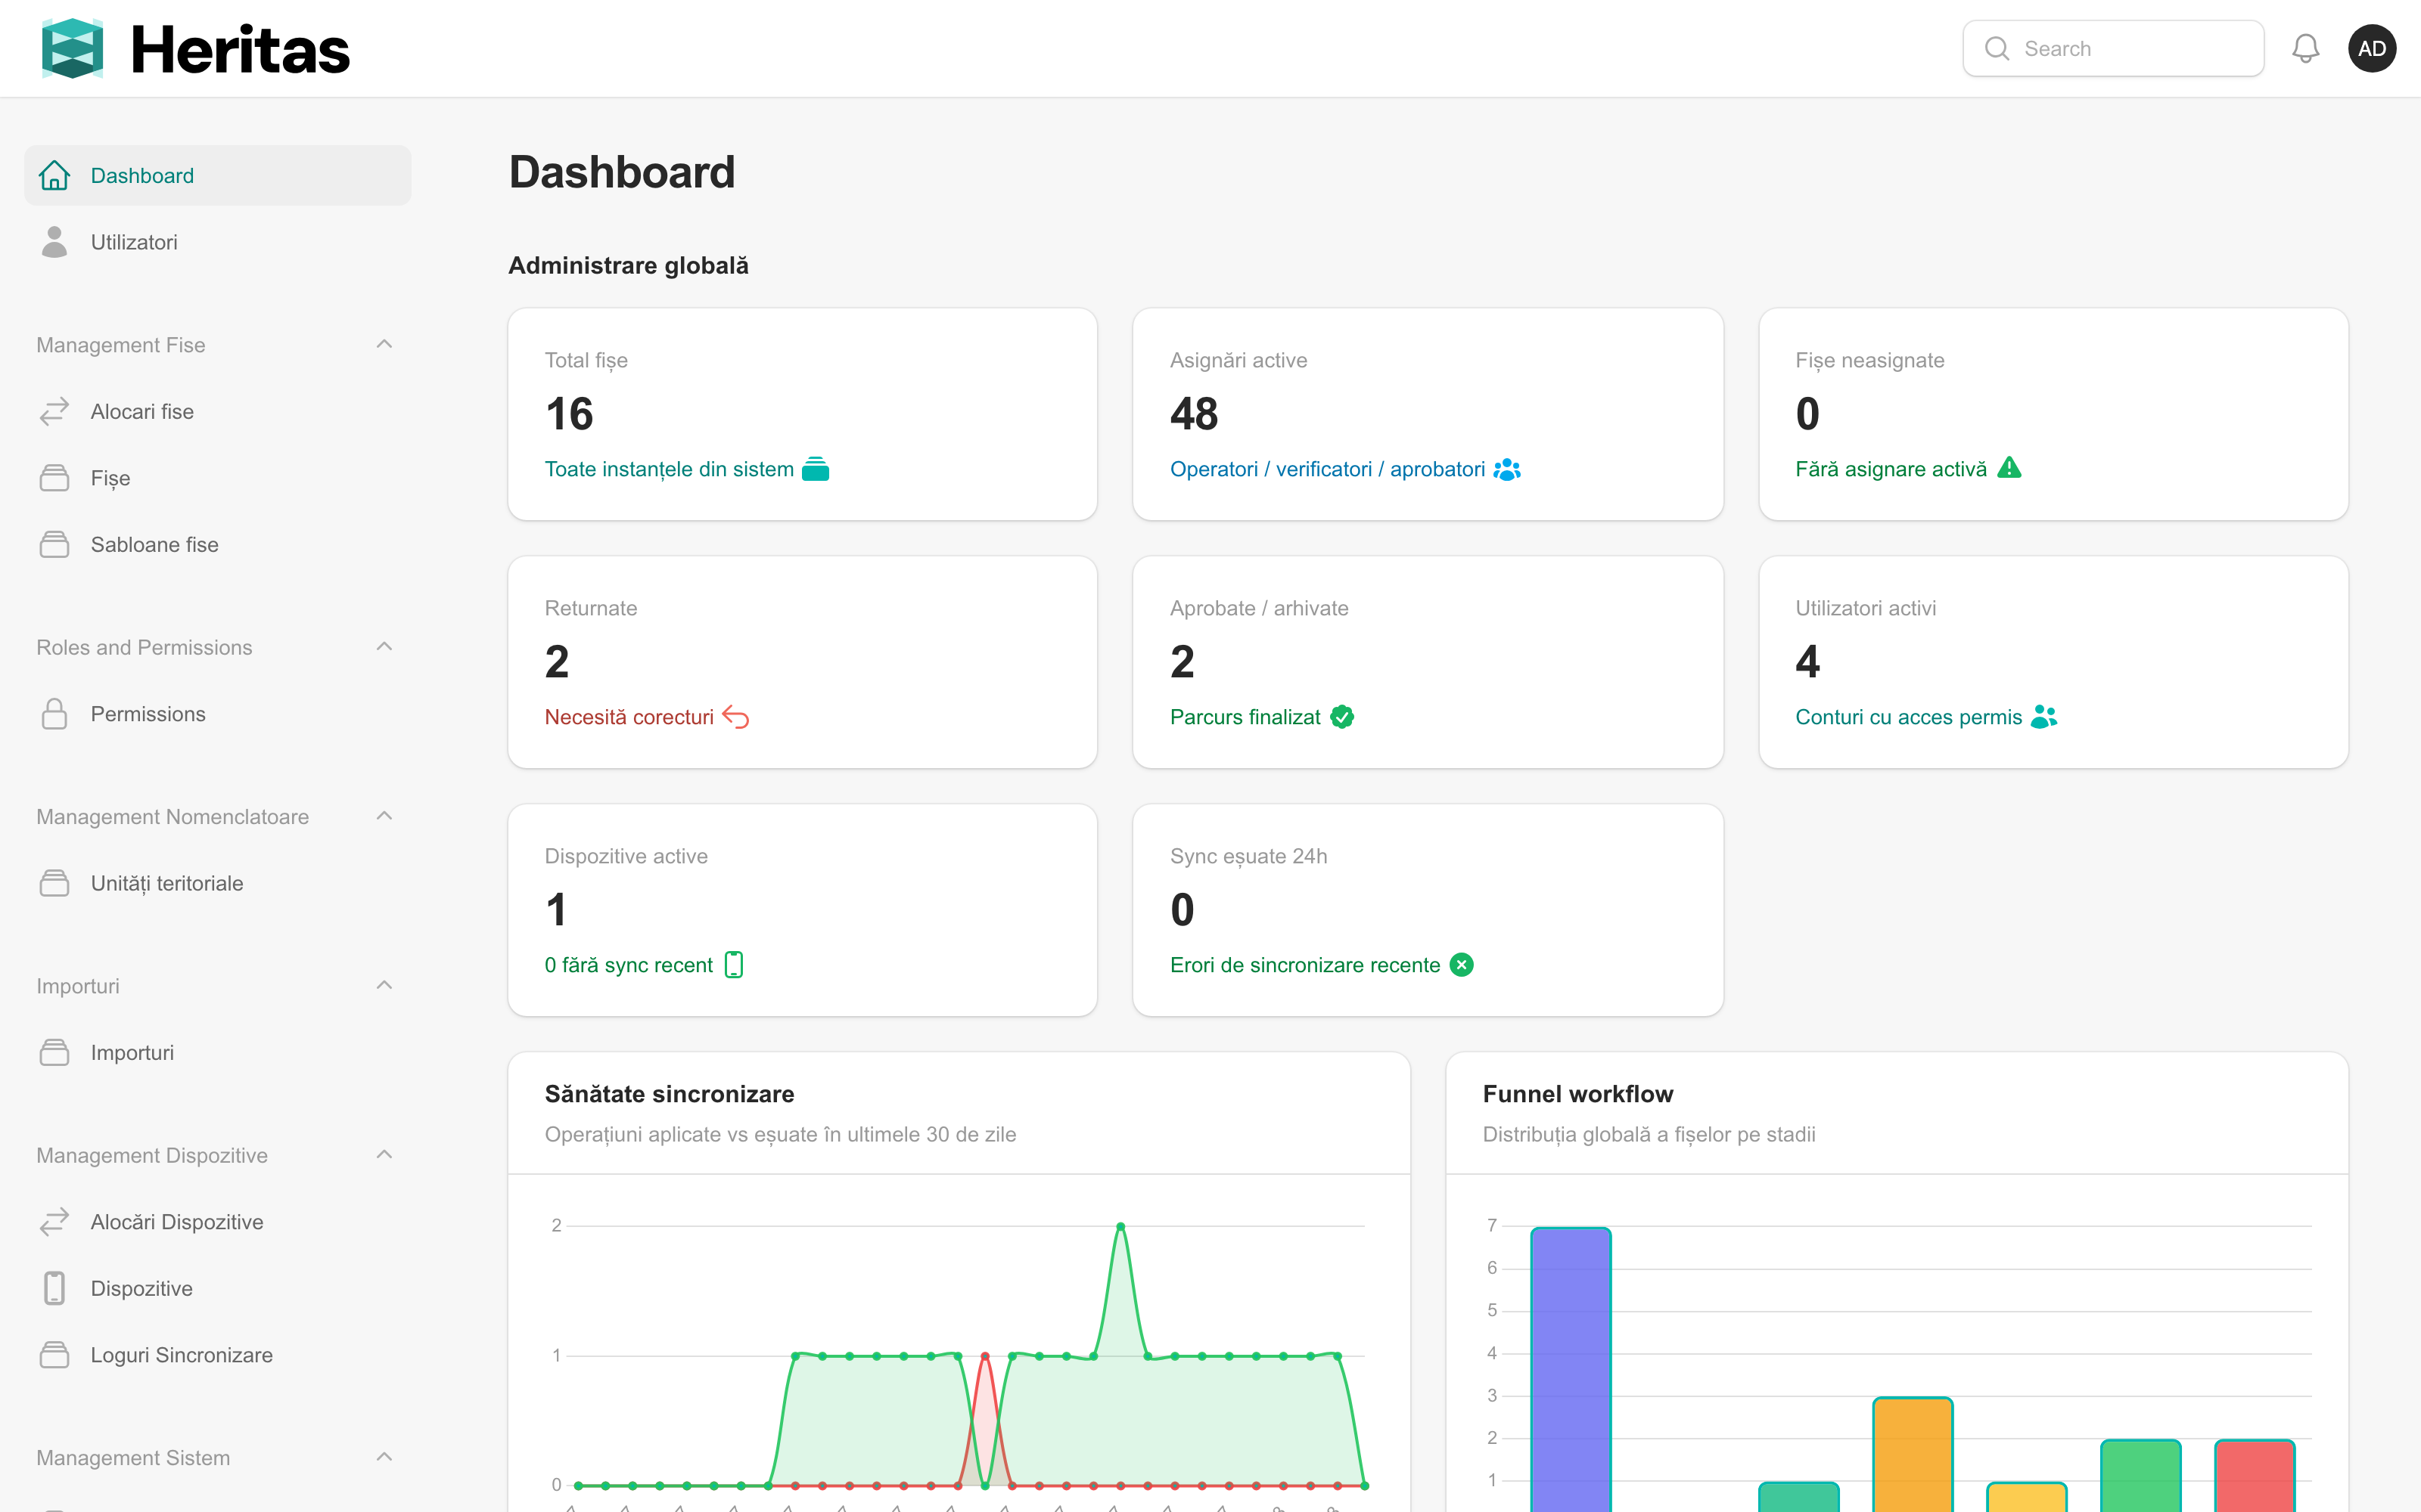This screenshot has width=2421, height=1512.
Task: Click the return arrow icon in Returnate card
Action: 735,717
